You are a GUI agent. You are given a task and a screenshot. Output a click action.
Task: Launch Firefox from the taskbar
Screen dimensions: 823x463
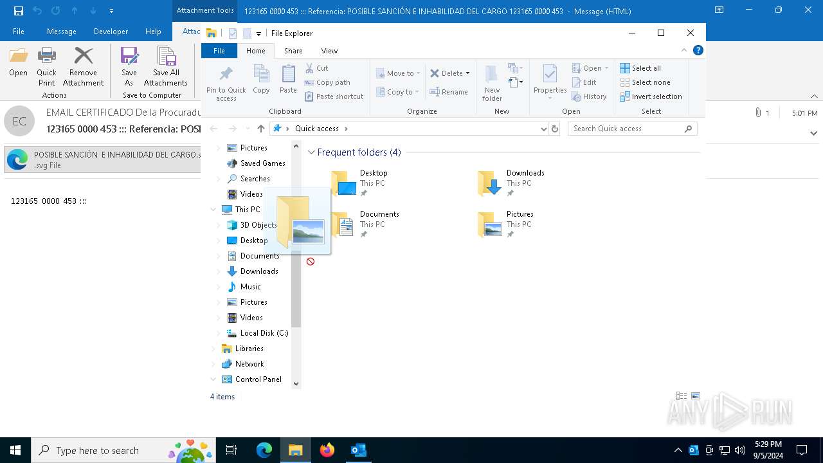pos(327,450)
